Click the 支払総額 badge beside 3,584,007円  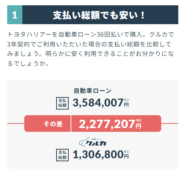tap(62, 103)
